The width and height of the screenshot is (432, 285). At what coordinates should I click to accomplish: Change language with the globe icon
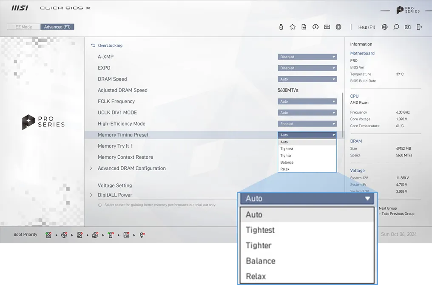(x=385, y=27)
